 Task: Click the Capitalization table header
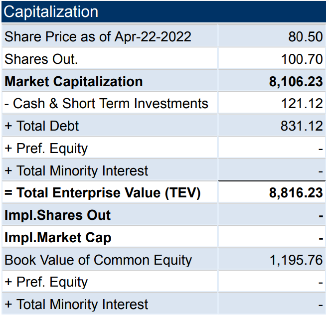pos(51,12)
